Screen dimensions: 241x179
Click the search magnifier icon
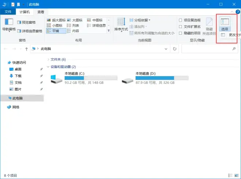click(234, 49)
